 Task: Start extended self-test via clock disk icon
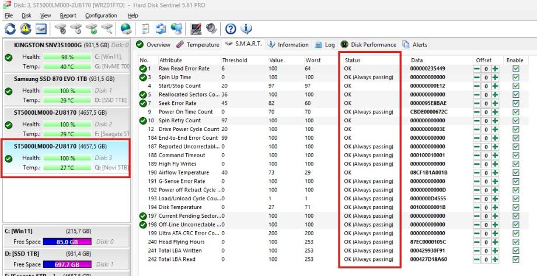[x=76, y=29]
